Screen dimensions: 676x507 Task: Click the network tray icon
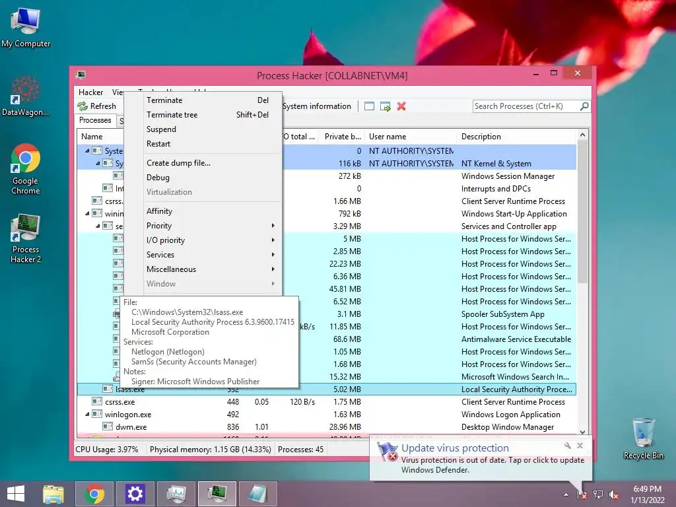598,494
